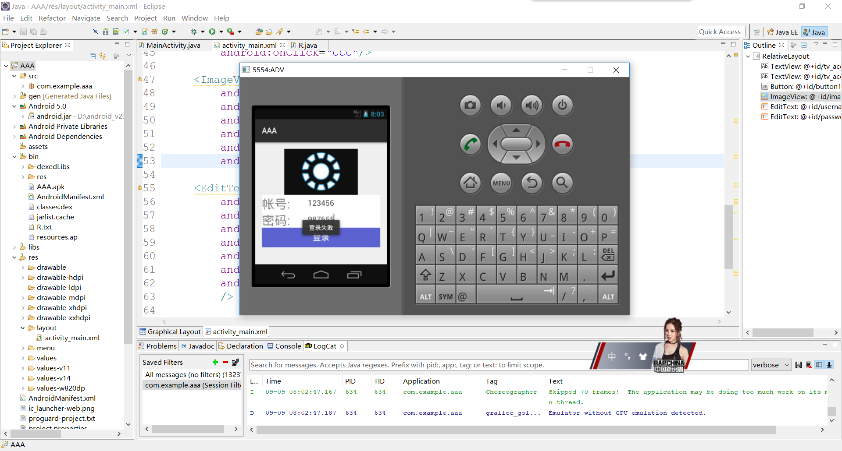Click the 5 key on the emulator keyboard
Image resolution: width=842 pixels, height=451 pixels.
tap(507, 215)
